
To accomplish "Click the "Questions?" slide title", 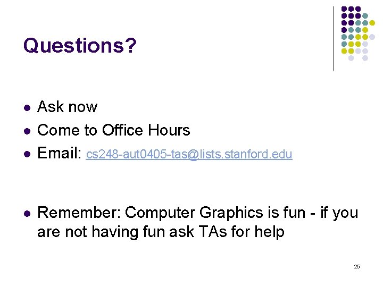I will pos(80,46).
